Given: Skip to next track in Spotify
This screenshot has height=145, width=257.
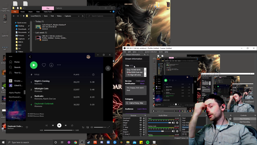Looking at the screenshot, I should (66, 125).
